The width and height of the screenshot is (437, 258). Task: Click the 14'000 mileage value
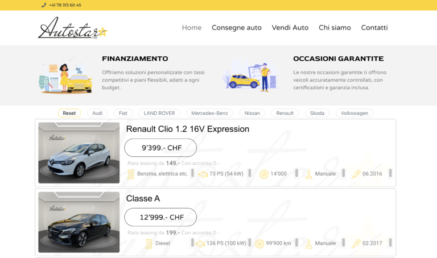278,174
